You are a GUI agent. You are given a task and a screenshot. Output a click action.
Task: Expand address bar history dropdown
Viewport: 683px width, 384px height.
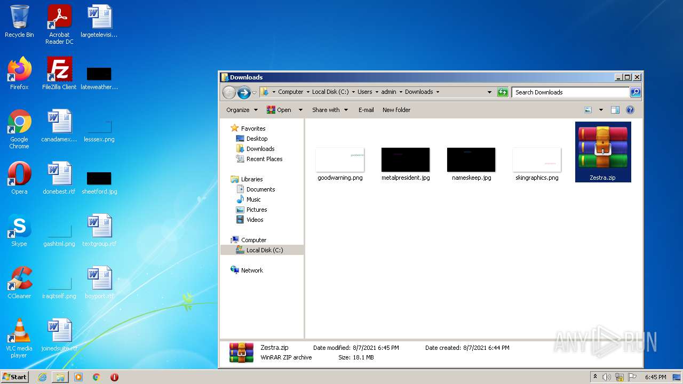tap(489, 92)
